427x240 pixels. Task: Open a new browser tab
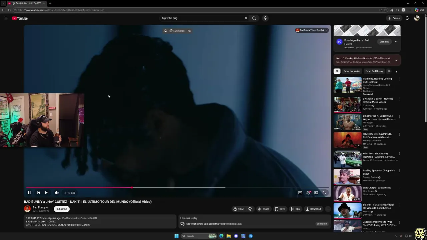click(50, 3)
